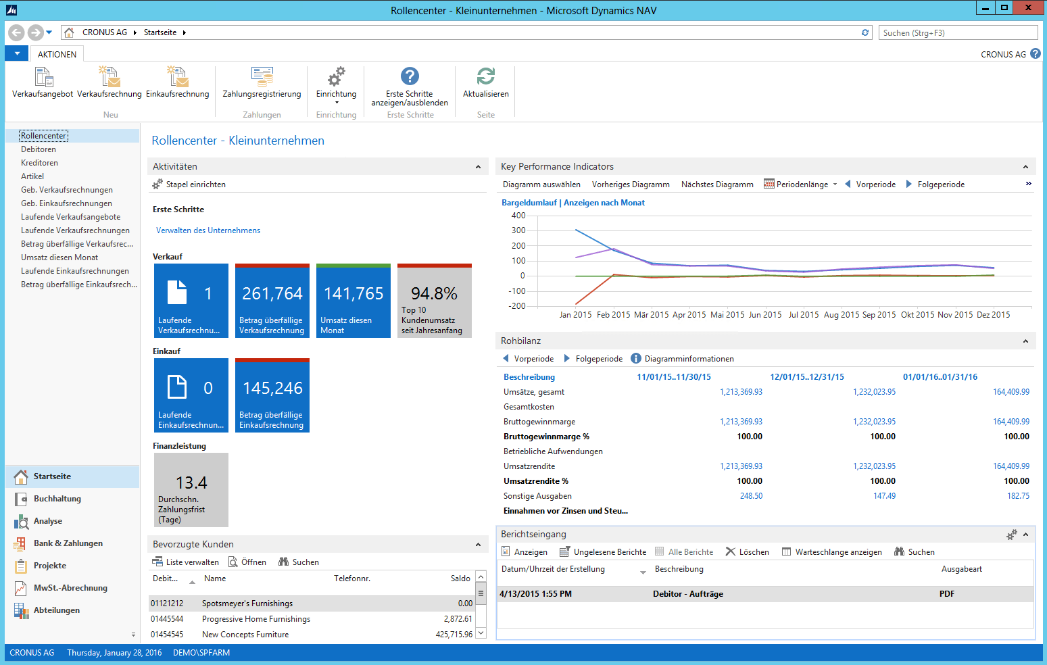
Task: Show Ungelesene Berichte
Action: pos(603,552)
